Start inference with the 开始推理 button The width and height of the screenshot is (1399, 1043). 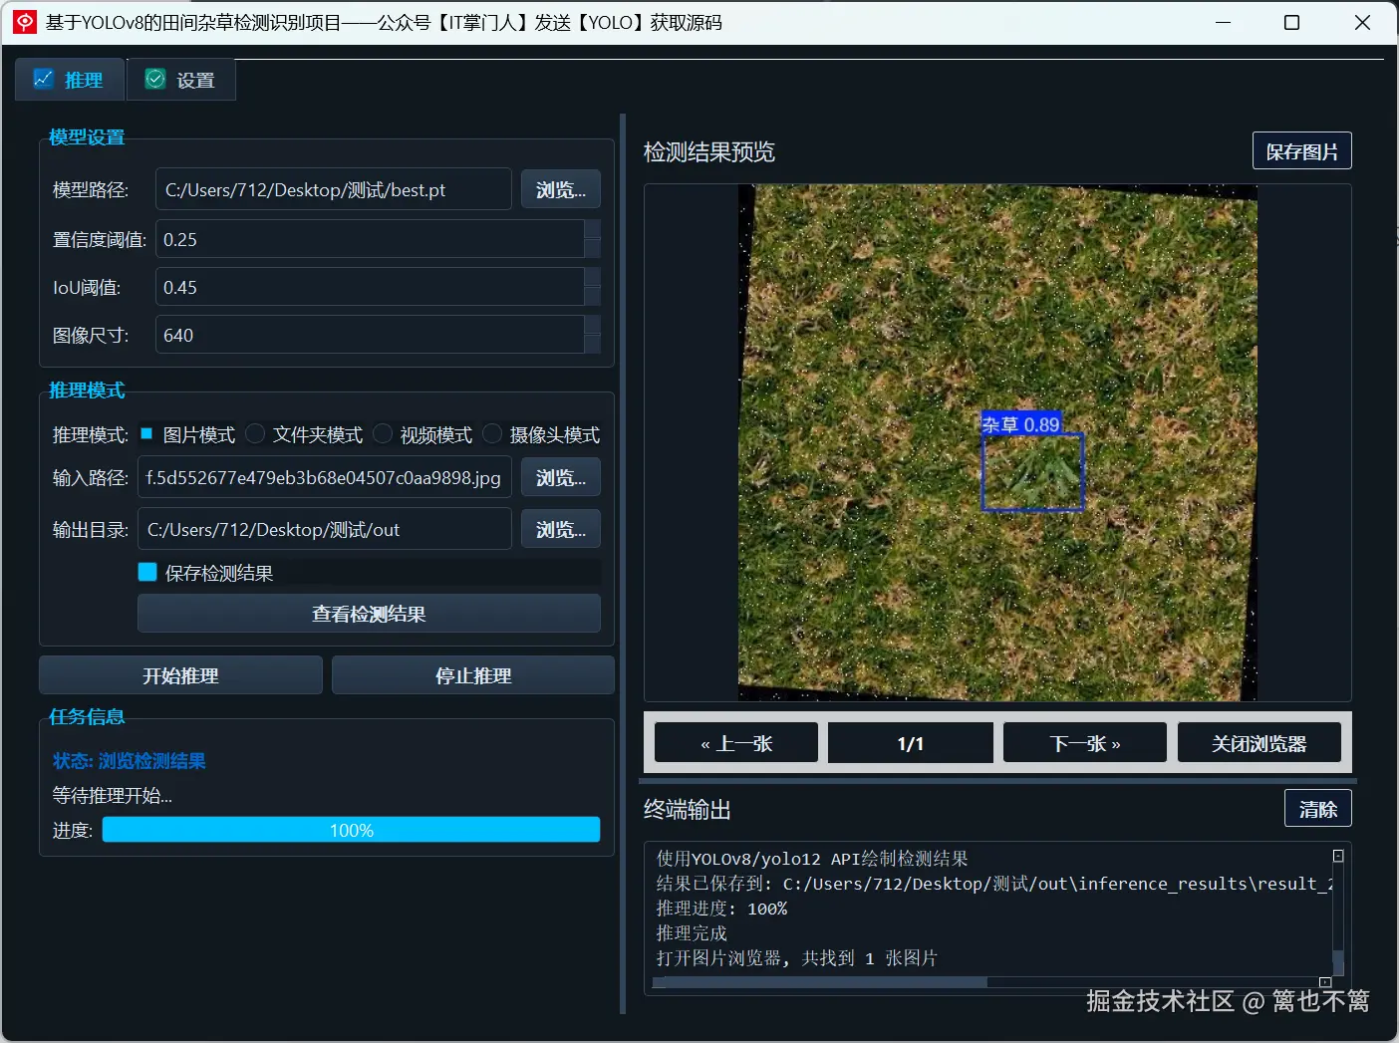(180, 675)
